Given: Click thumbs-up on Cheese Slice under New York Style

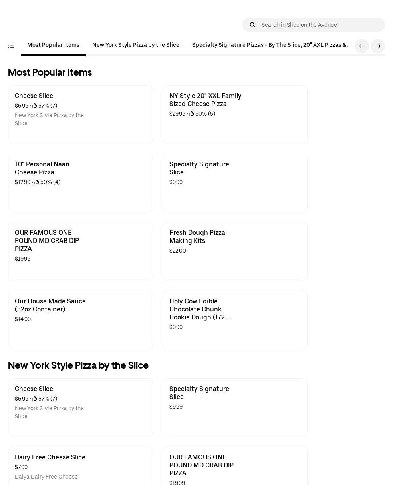Looking at the screenshot, I should pyautogui.click(x=35, y=399).
